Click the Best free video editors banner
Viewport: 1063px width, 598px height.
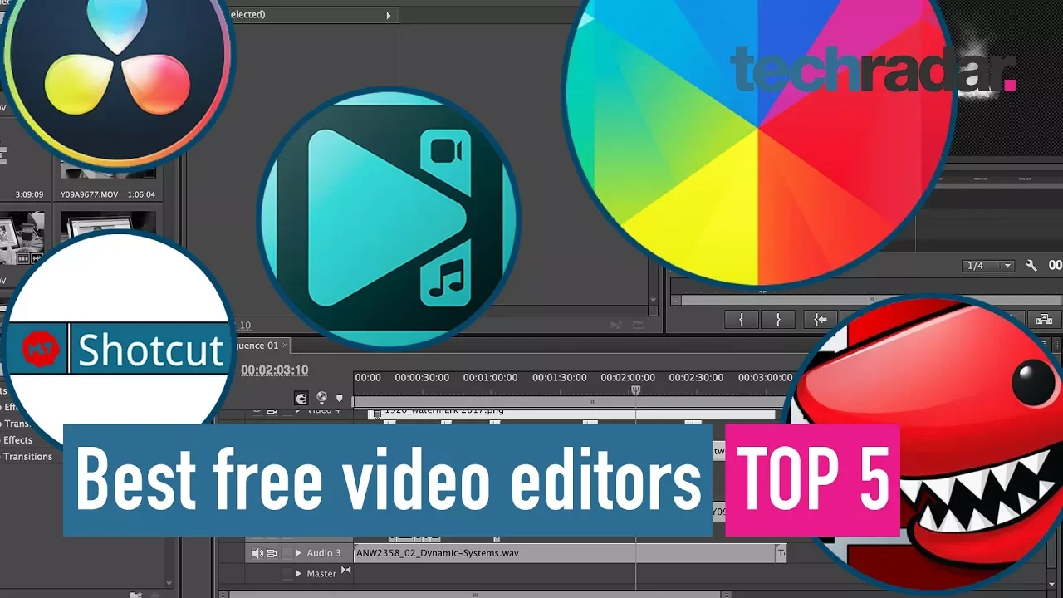tap(388, 480)
